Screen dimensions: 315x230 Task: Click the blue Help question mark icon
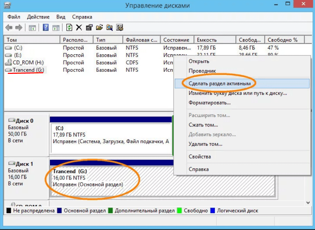(x=46, y=28)
